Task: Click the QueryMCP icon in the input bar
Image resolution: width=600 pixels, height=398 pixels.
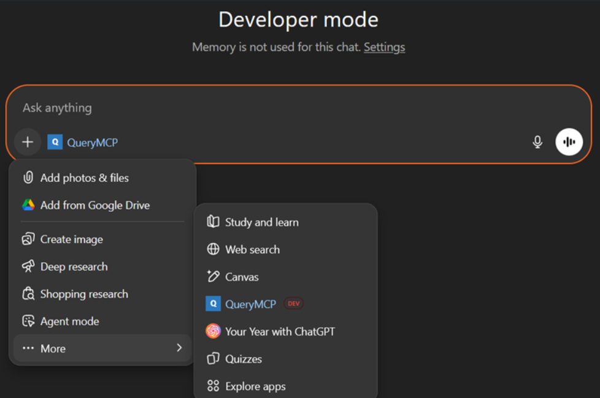Action: tap(55, 141)
